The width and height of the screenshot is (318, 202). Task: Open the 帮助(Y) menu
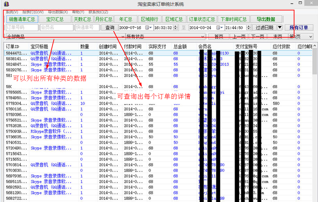[x=78, y=12]
